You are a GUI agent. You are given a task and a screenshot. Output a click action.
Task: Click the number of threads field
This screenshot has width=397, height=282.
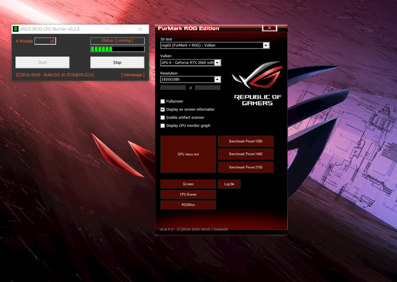point(45,41)
